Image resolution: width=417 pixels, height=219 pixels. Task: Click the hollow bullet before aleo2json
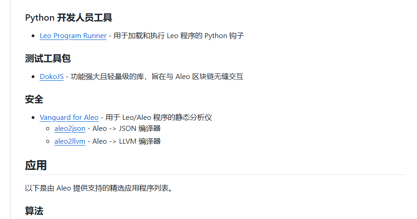click(x=48, y=129)
